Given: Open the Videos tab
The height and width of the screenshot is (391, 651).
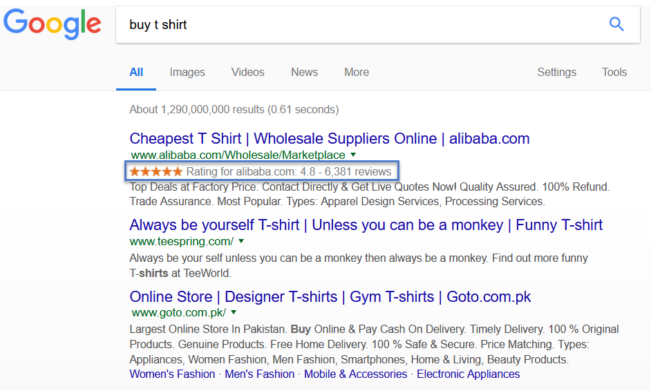Looking at the screenshot, I should (247, 73).
